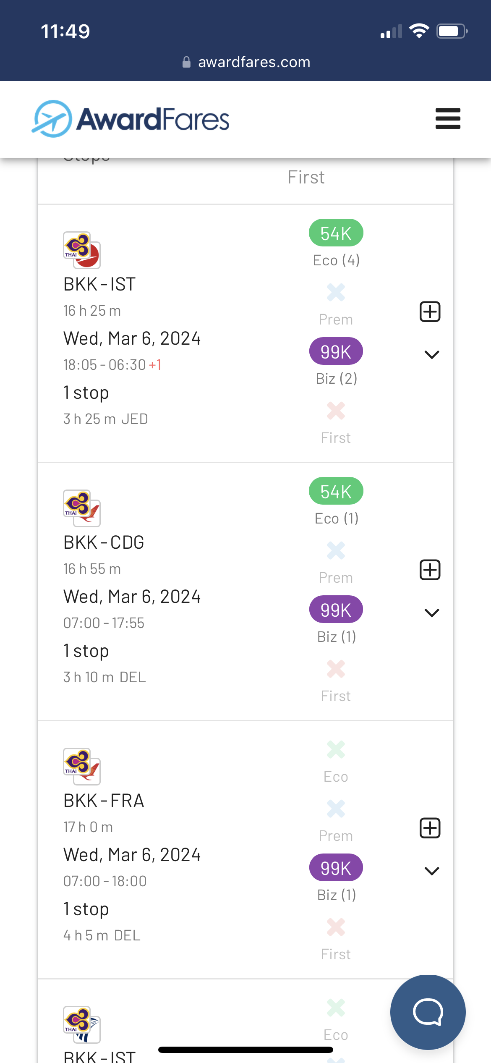Choose 99K Biz fare for BKK-FRA
The height and width of the screenshot is (1063, 491).
[x=336, y=868]
